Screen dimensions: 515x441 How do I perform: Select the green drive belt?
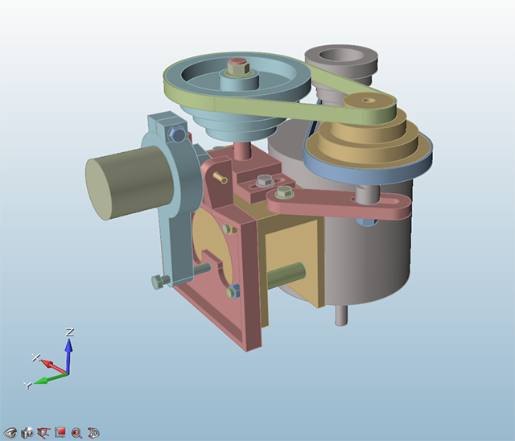[322, 80]
